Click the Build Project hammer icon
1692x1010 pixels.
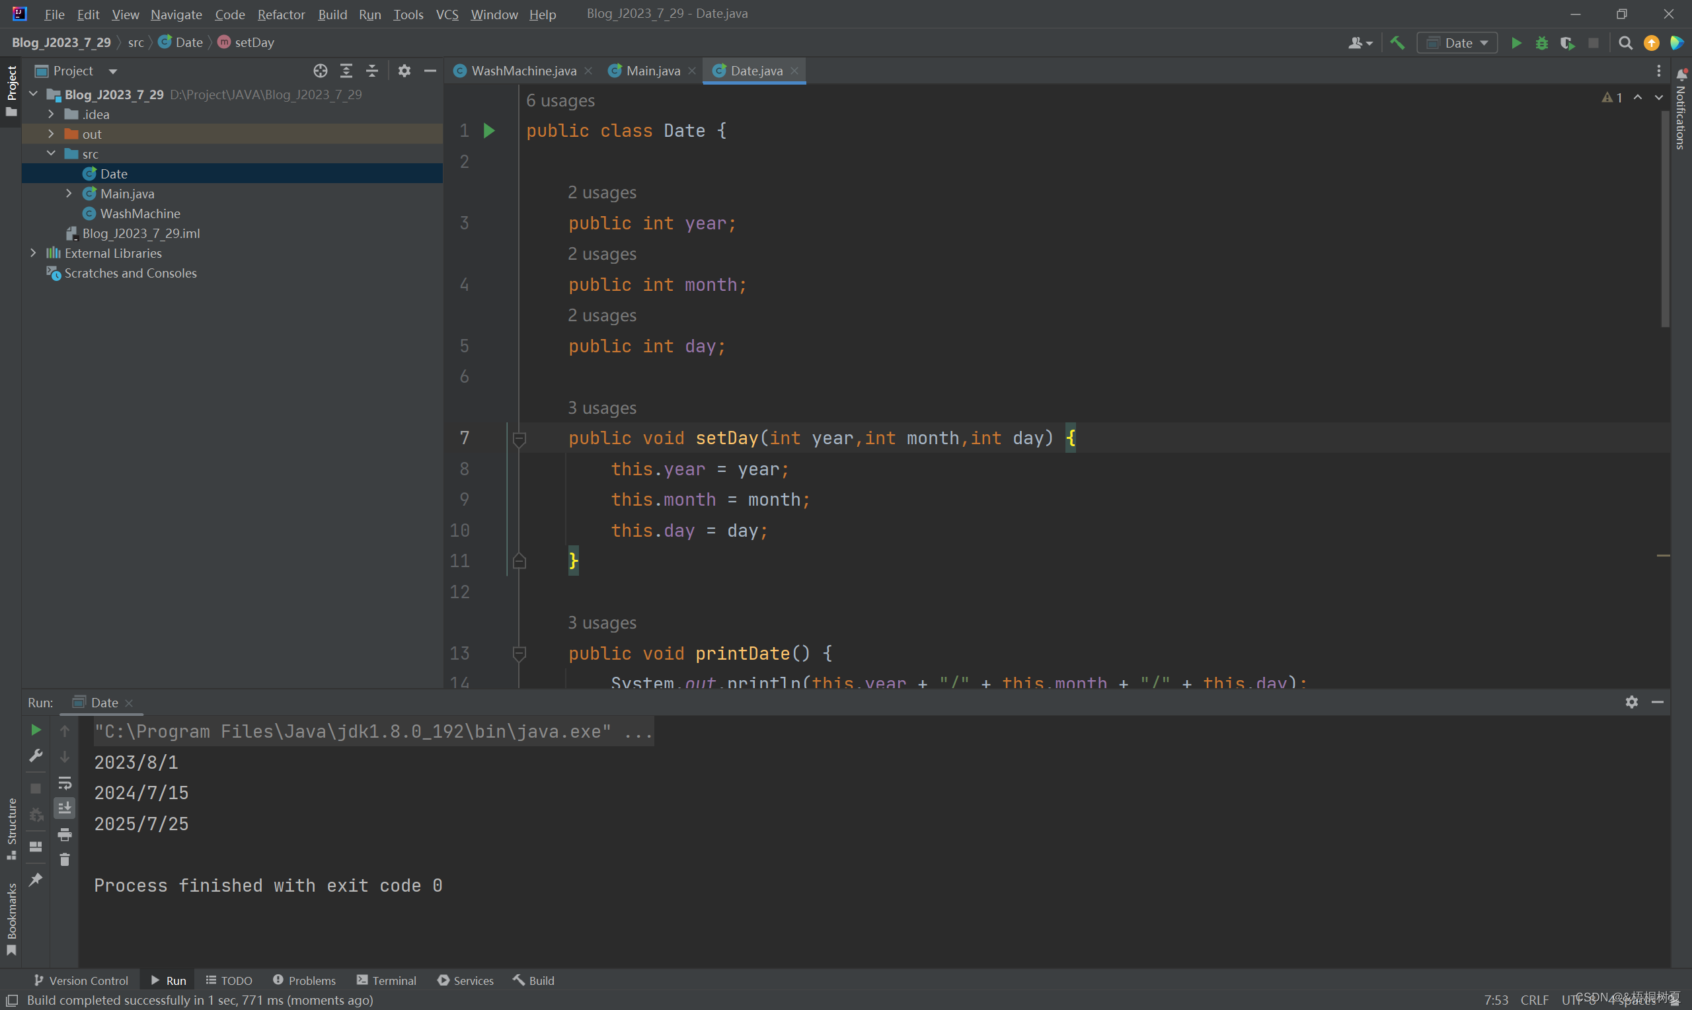point(1397,43)
